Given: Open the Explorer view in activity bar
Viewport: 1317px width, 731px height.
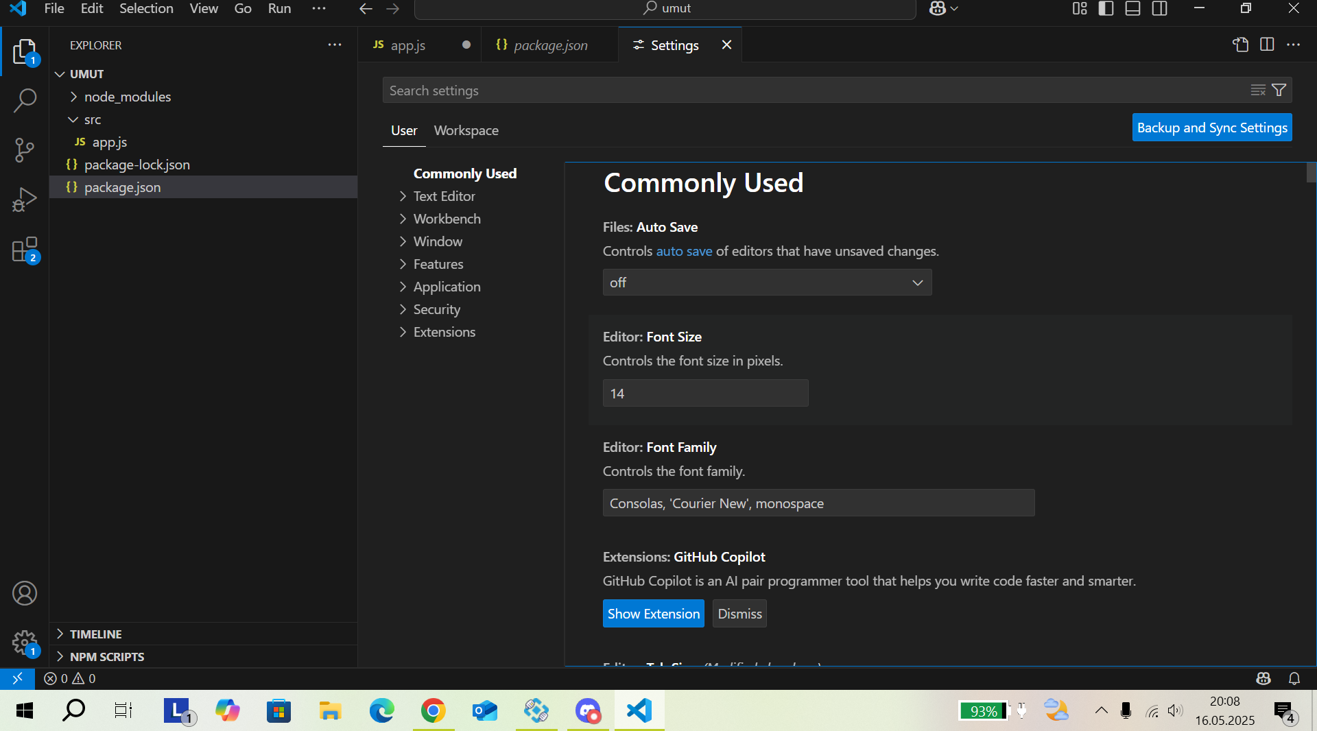Looking at the screenshot, I should (25, 51).
